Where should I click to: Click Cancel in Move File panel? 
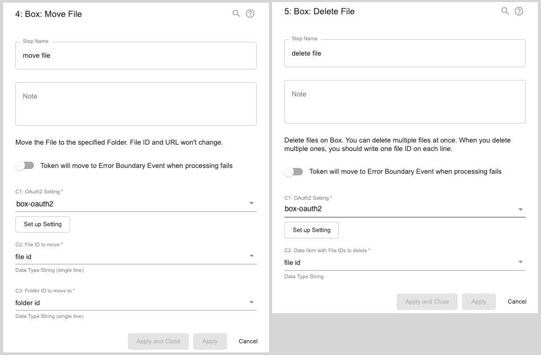[248, 341]
